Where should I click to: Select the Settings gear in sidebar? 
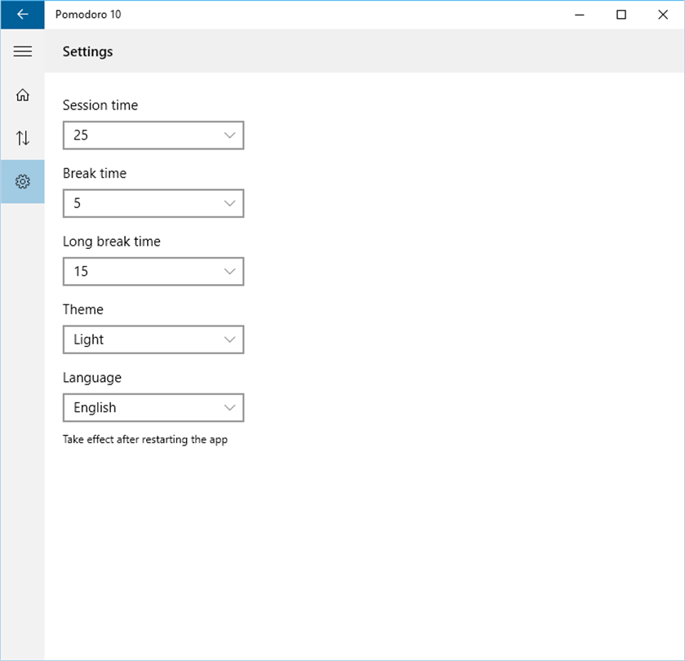pyautogui.click(x=22, y=182)
